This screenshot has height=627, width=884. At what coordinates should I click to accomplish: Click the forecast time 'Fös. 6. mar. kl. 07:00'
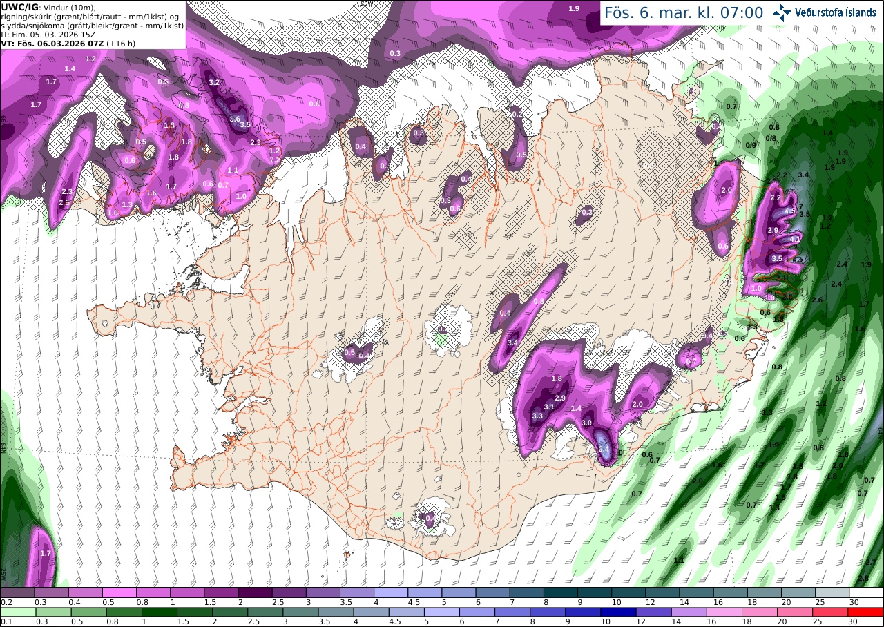[684, 12]
